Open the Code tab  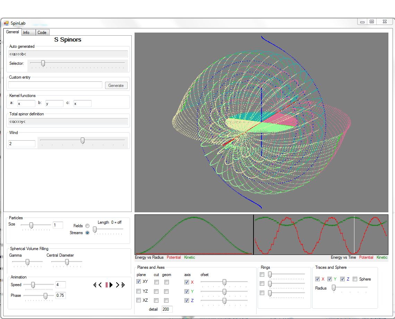pyautogui.click(x=42, y=33)
